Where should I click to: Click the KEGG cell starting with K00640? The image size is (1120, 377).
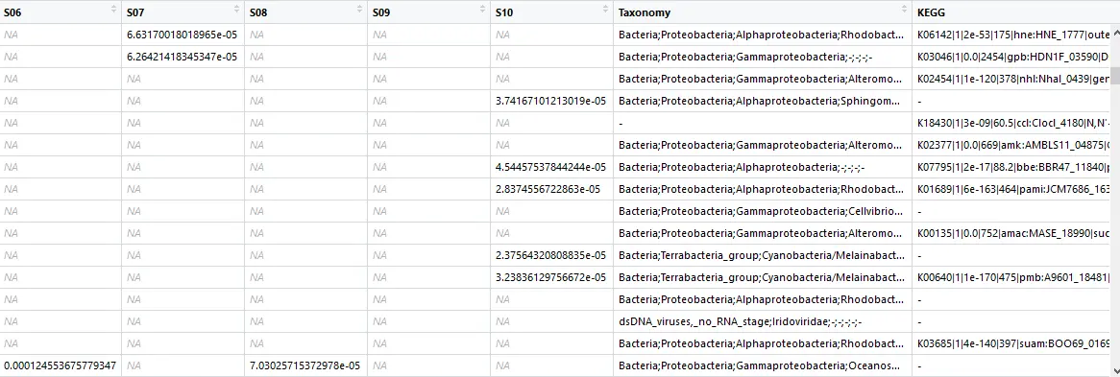click(x=1012, y=277)
